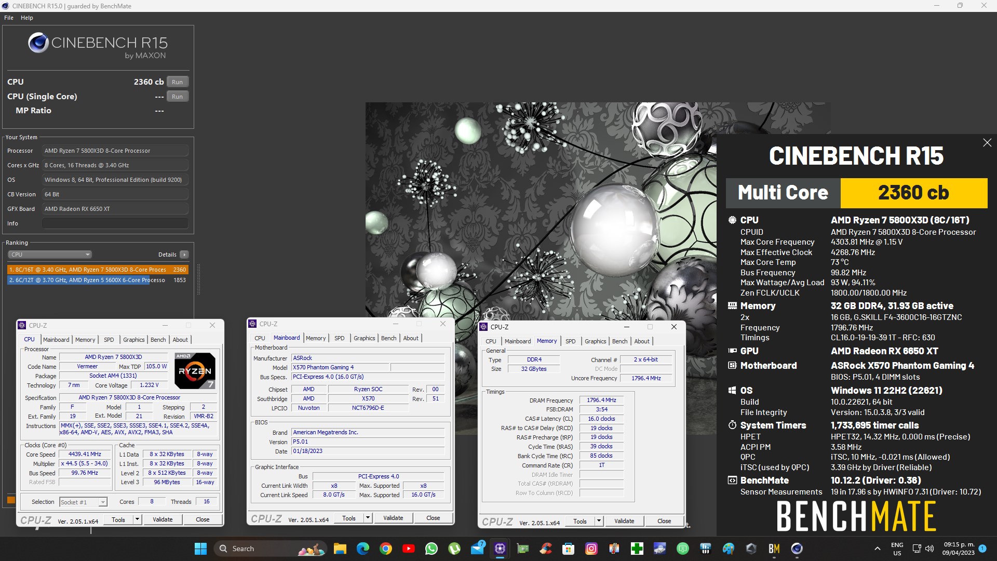Open Instagram from the taskbar
Viewport: 997px width, 561px height.
591,549
